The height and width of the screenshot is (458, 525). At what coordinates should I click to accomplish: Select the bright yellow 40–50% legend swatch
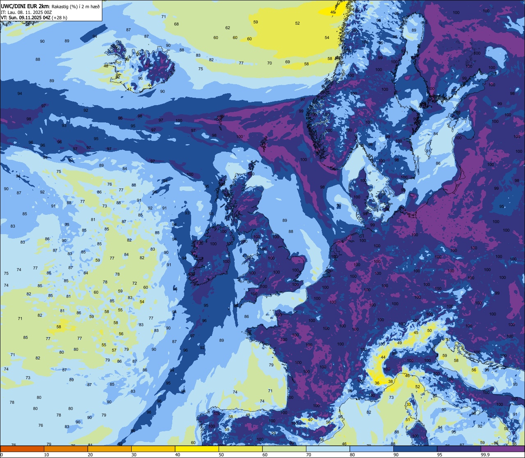[197, 449]
